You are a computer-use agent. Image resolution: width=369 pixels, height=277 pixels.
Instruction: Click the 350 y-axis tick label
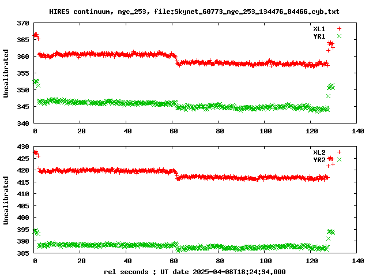pyautogui.click(x=23, y=90)
